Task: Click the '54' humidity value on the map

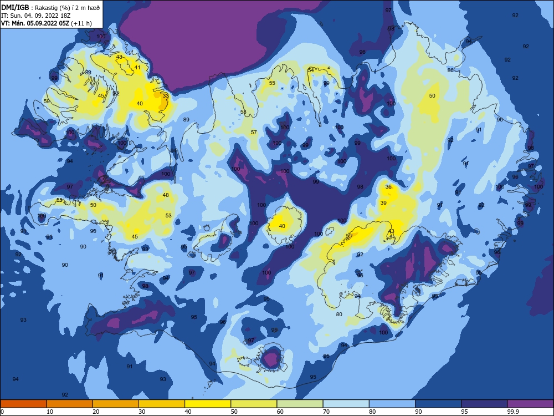Action: [311, 70]
